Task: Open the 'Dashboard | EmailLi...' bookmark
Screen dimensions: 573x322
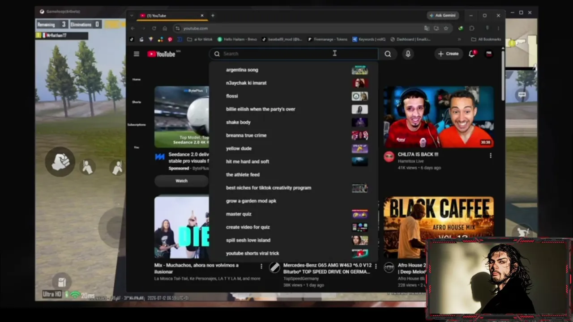Action: click(x=411, y=39)
